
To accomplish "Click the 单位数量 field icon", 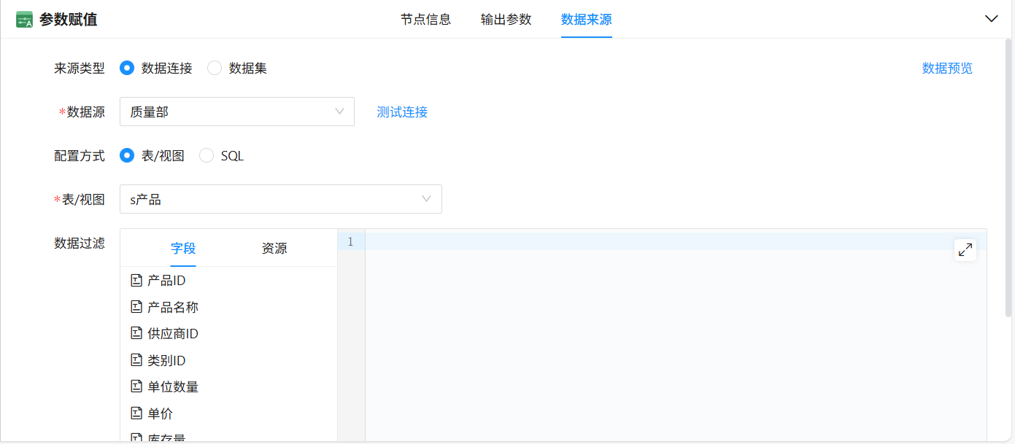I will coord(136,386).
